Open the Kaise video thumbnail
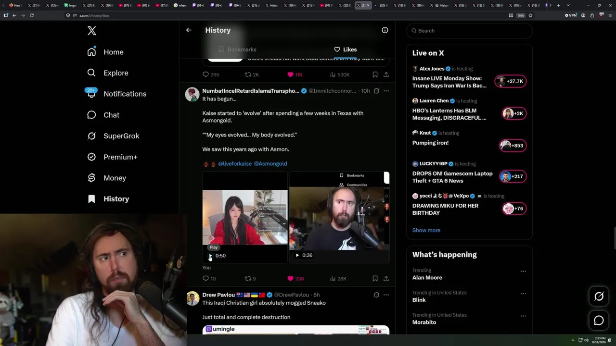Screen dimensions: 616x346 click(x=245, y=217)
